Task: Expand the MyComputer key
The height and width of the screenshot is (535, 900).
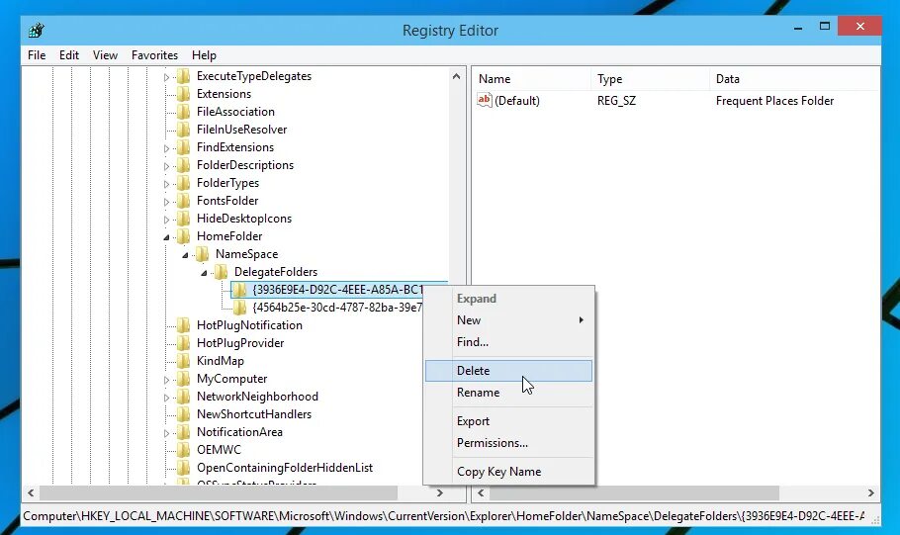Action: click(166, 380)
